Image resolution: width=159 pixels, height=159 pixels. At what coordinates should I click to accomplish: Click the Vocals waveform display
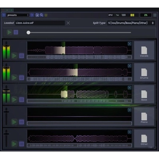point(79,48)
